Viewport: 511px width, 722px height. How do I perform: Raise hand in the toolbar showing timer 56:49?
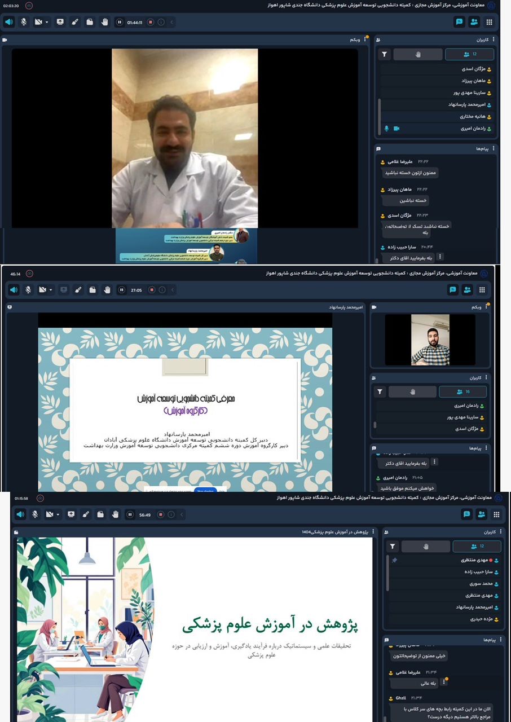point(115,514)
